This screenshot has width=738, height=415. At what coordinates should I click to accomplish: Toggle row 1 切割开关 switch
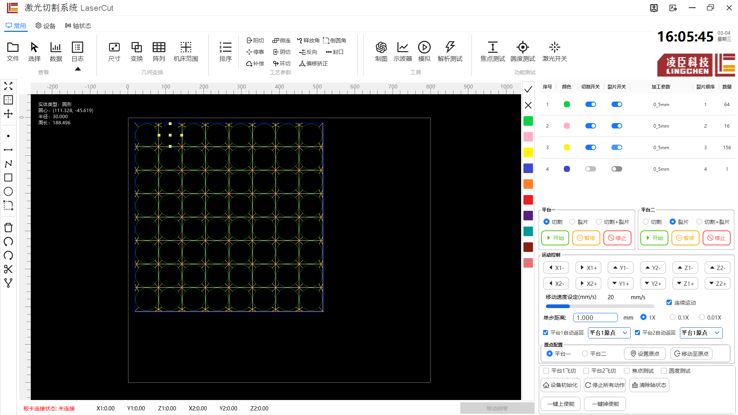[x=590, y=104]
